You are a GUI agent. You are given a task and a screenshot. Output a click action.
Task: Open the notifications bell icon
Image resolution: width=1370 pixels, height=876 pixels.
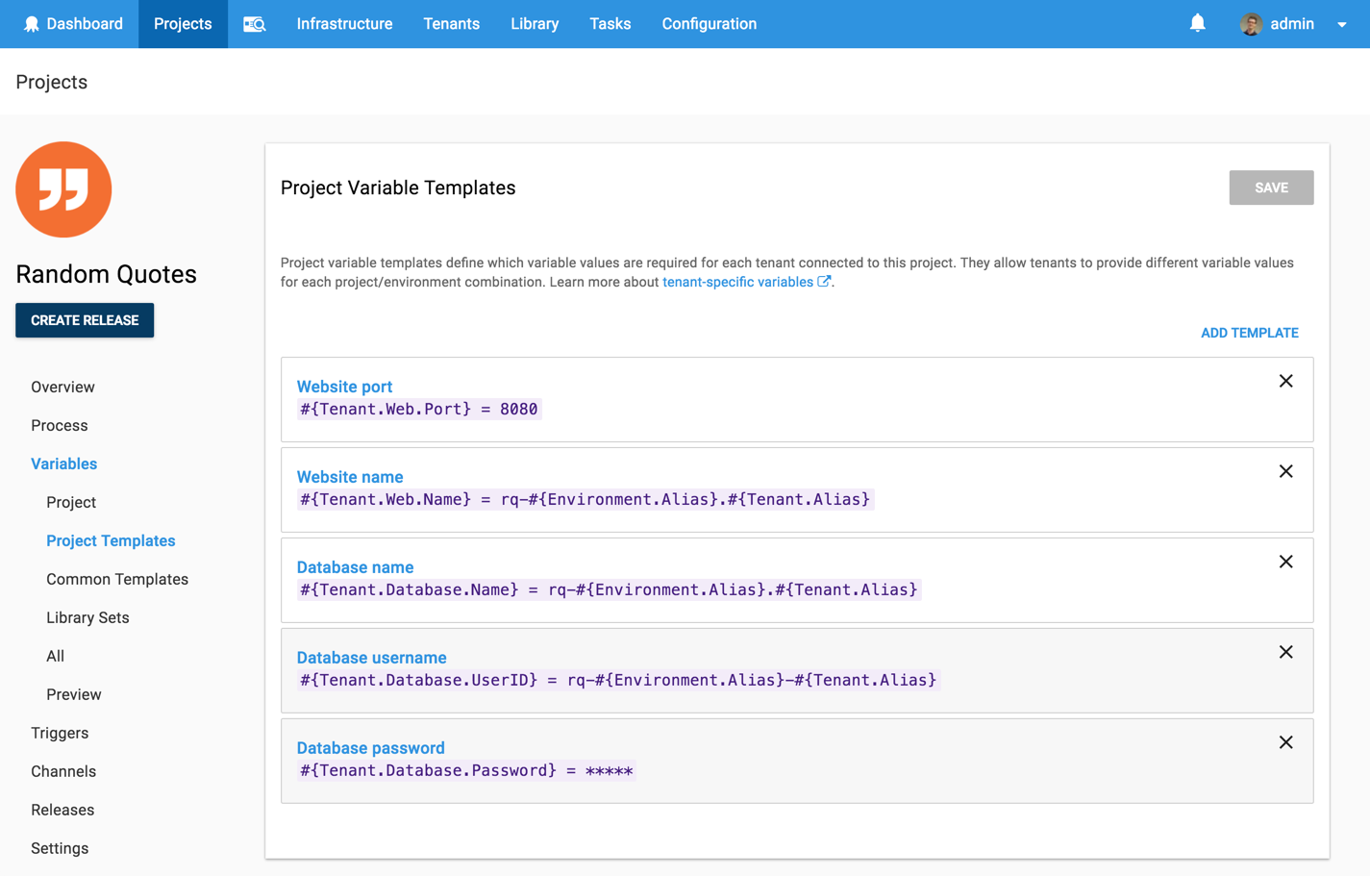[1197, 23]
